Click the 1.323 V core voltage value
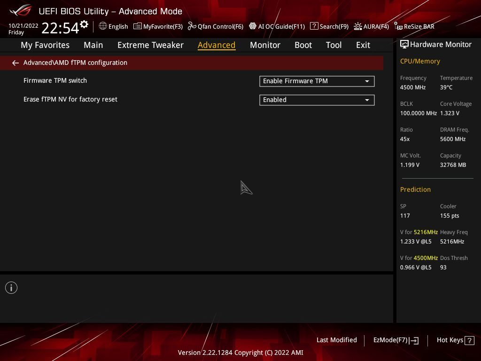This screenshot has width=481, height=361. (x=450, y=113)
